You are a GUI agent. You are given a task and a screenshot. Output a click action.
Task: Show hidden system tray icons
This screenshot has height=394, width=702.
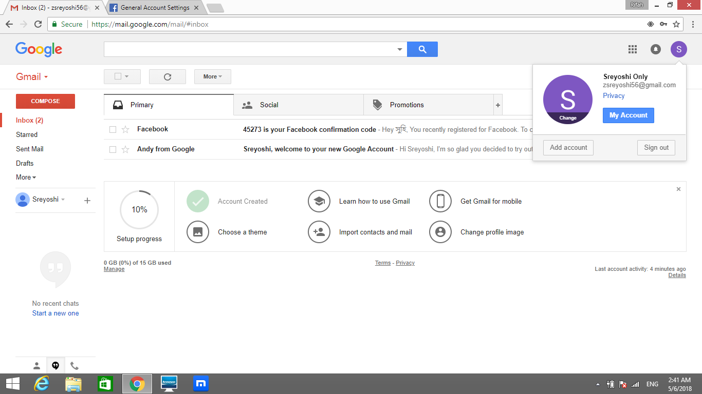click(597, 384)
